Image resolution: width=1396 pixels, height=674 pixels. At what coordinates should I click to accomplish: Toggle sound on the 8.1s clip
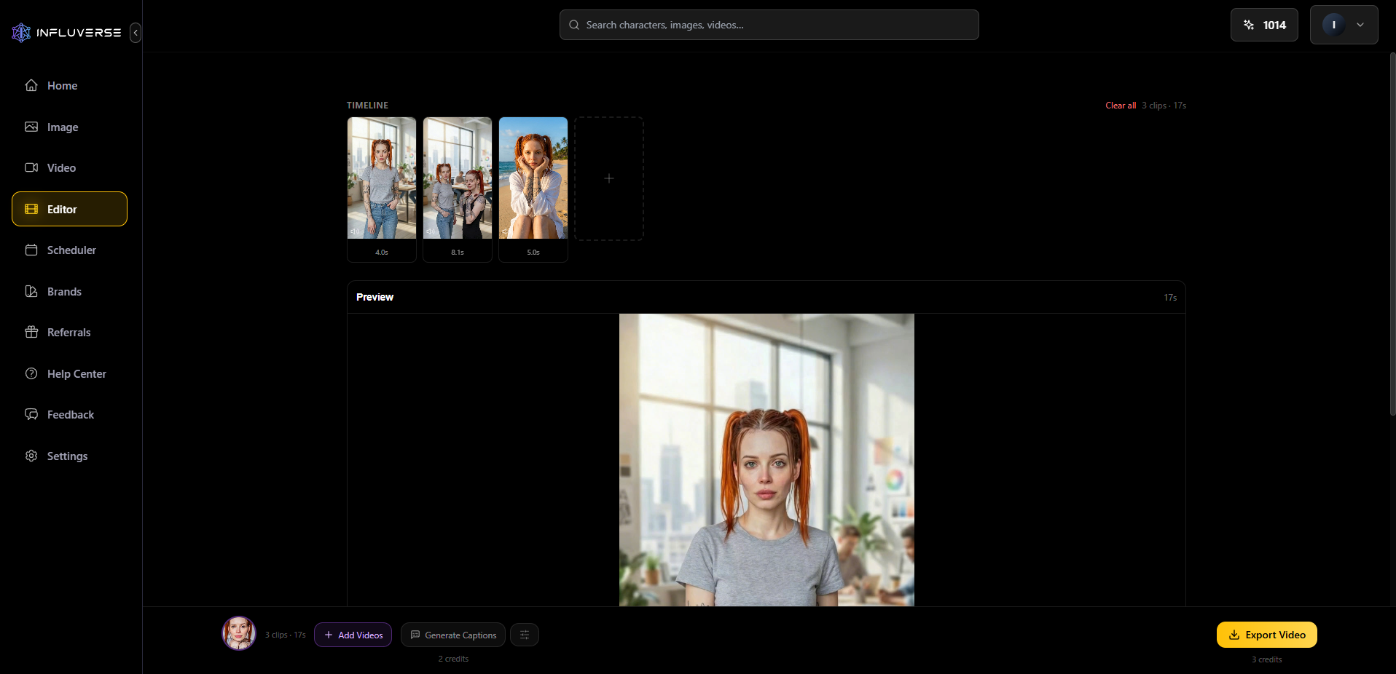click(431, 231)
